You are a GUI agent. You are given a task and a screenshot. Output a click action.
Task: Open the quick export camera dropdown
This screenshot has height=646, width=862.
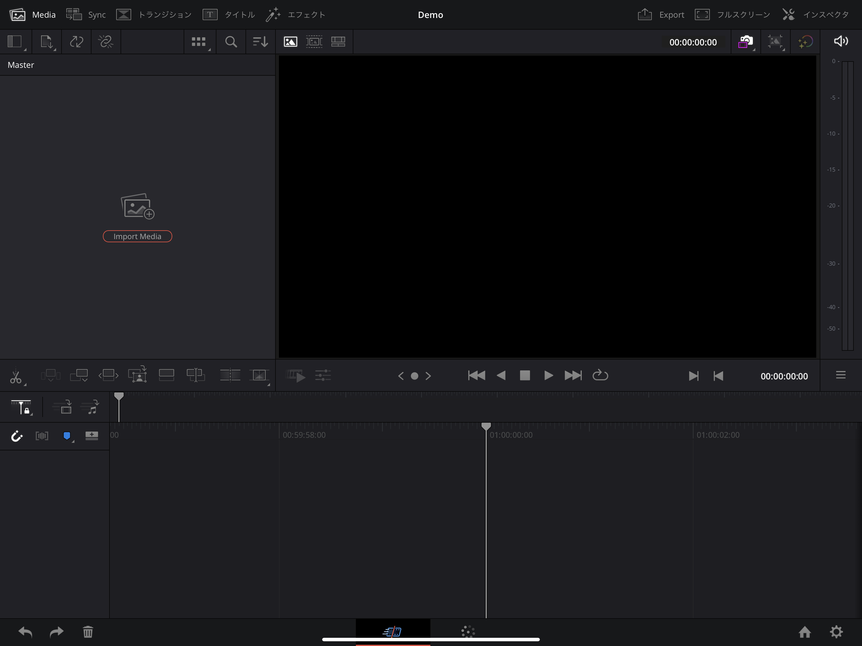point(746,42)
